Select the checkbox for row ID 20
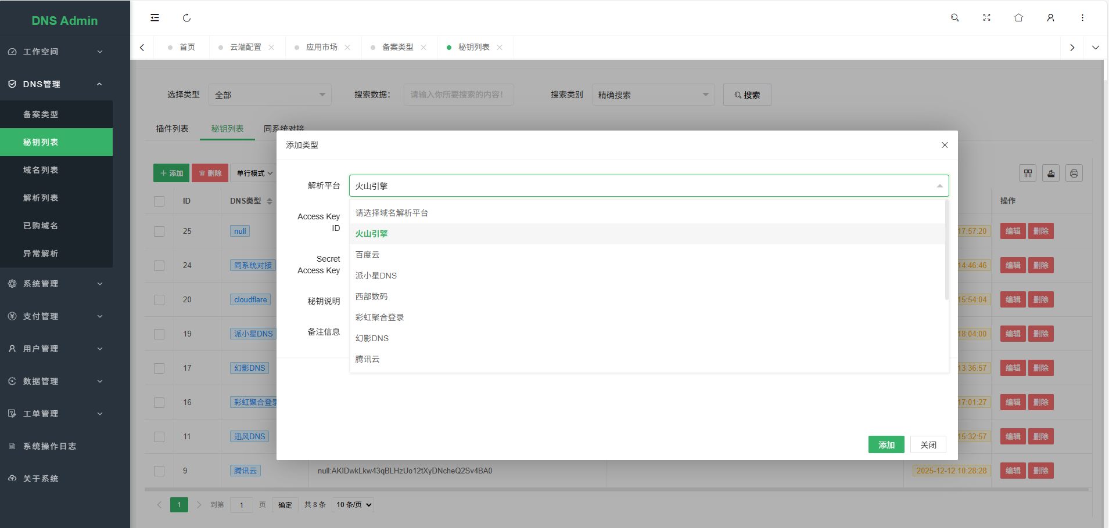The width and height of the screenshot is (1109, 528). [x=159, y=299]
